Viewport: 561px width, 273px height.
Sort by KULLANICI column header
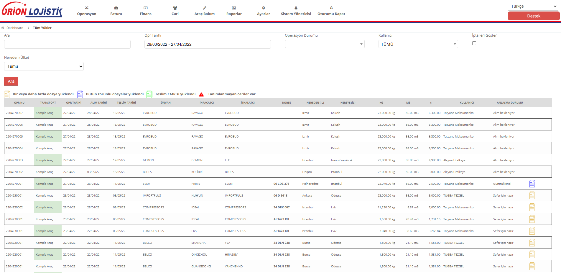[467, 103]
